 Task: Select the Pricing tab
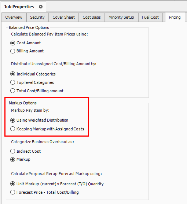click(175, 17)
